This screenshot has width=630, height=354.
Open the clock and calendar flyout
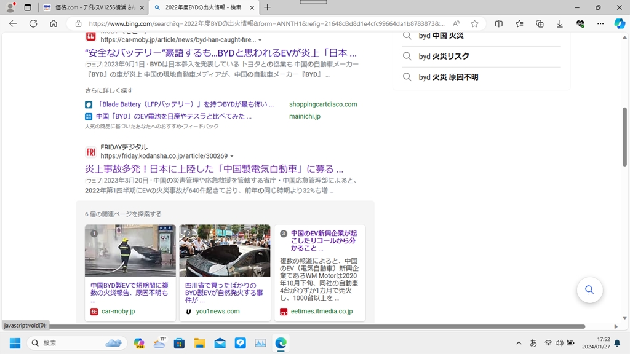(x=596, y=343)
